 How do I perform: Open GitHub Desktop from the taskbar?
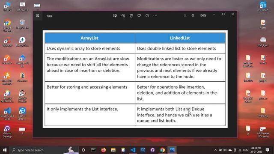(152, 150)
